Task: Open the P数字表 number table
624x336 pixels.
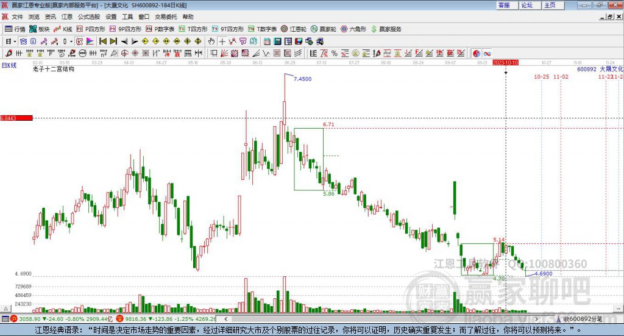Action: pyautogui.click(x=160, y=29)
